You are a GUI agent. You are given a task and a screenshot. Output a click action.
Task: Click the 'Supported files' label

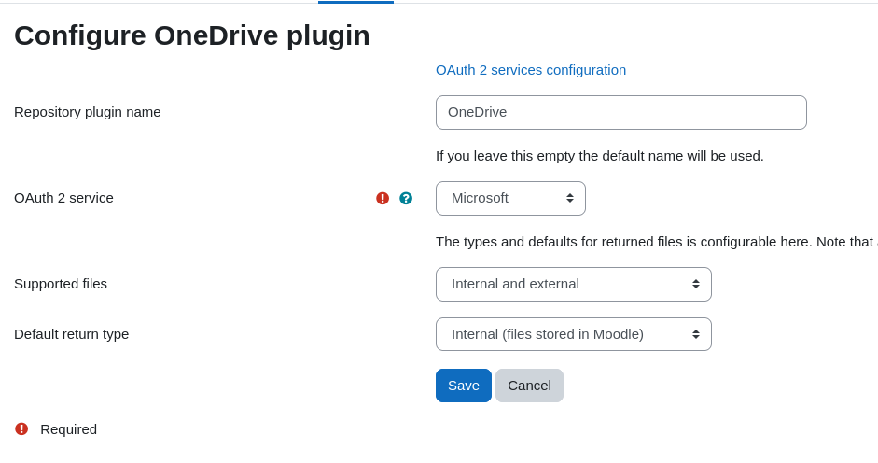(61, 284)
